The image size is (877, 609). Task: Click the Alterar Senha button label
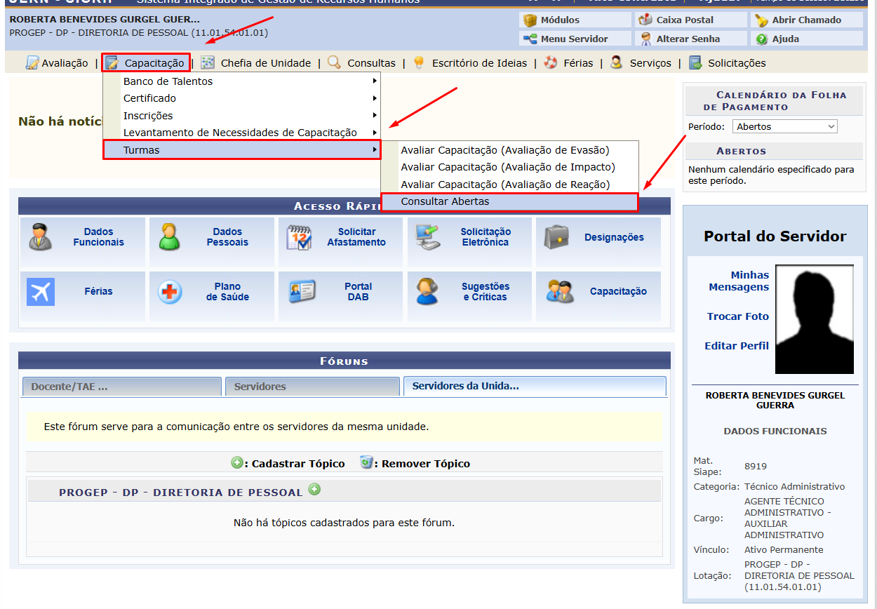tap(688, 39)
